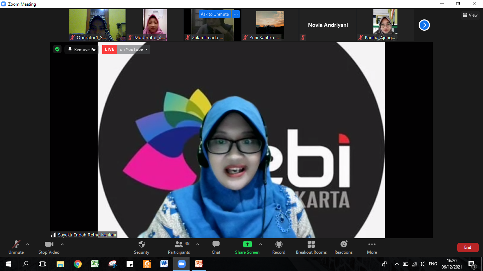Show hidden system tray icons
Image resolution: width=483 pixels, height=271 pixels.
coord(397,264)
